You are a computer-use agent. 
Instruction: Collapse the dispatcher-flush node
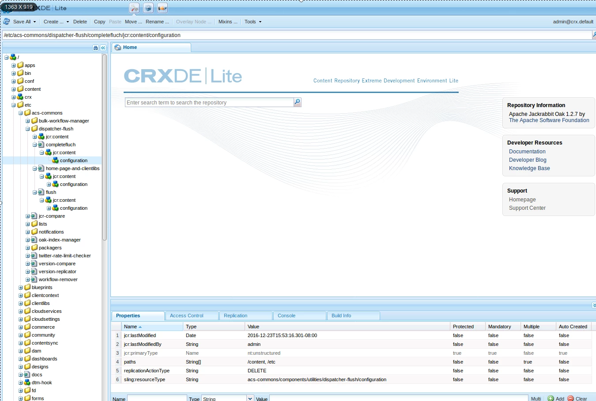pos(27,129)
